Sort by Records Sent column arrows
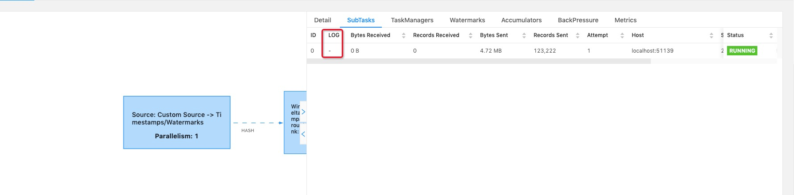 click(578, 35)
